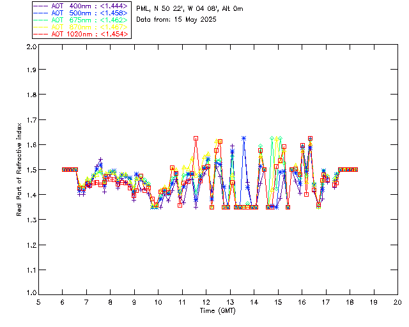Click the AOT 1020nm legend entry

click(x=81, y=34)
